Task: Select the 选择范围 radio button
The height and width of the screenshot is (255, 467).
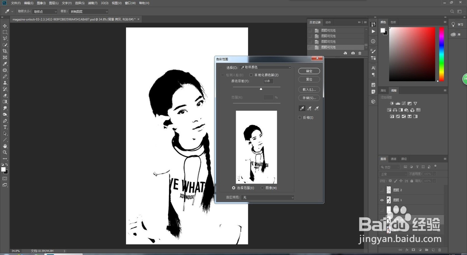Action: pos(233,188)
